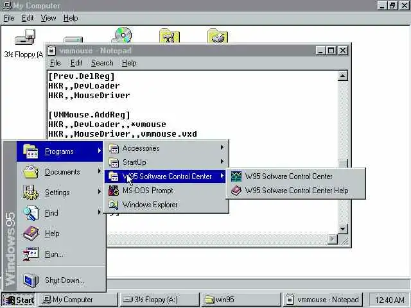Switch to My Computer taskbar button
Screen dimensions: 411x308
point(78,300)
